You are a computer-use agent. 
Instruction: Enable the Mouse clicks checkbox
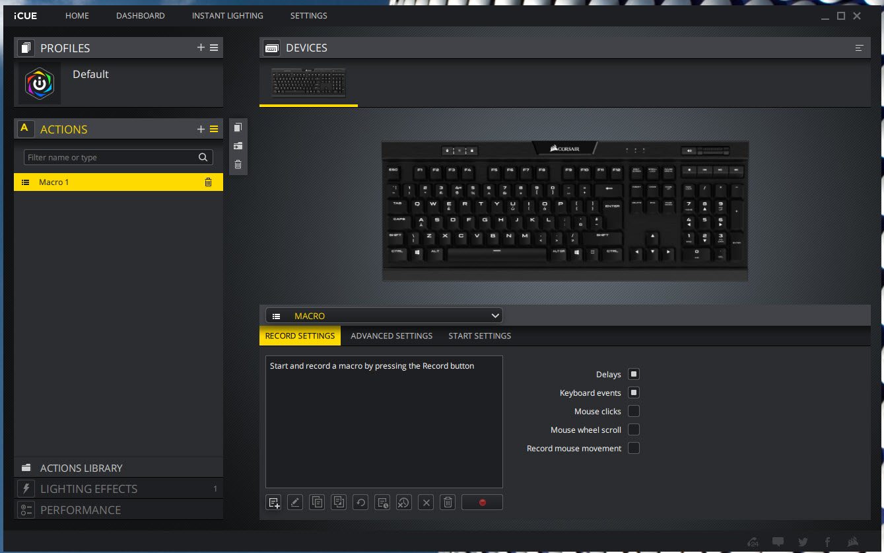634,411
